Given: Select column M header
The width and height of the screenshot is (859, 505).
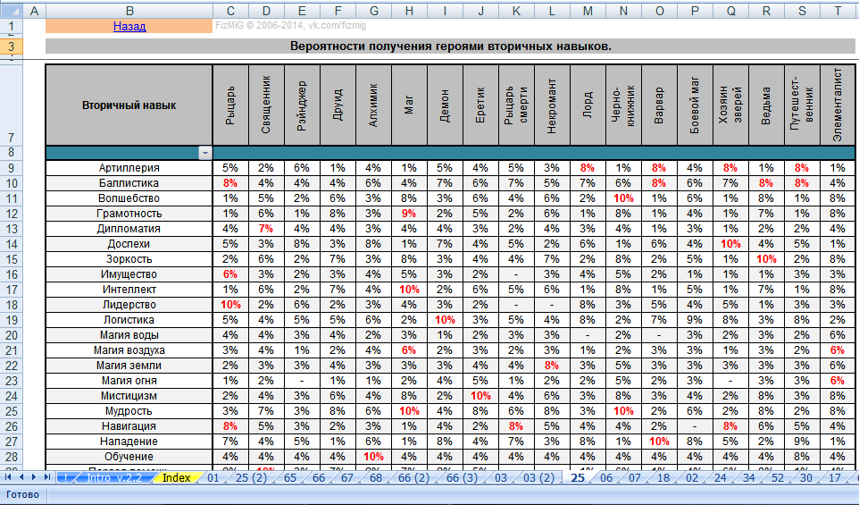Looking at the screenshot, I should point(588,11).
